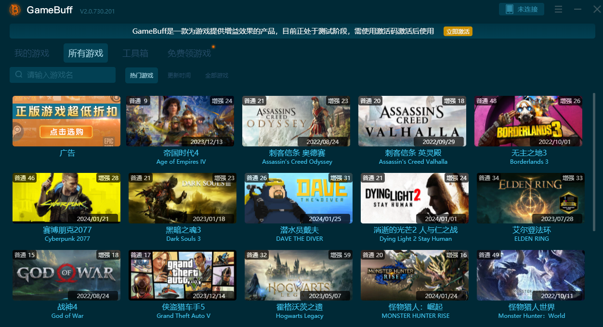Image resolution: width=603 pixels, height=327 pixels.
Task: Open the Elden Ring cover thumbnail
Action: [x=531, y=198]
